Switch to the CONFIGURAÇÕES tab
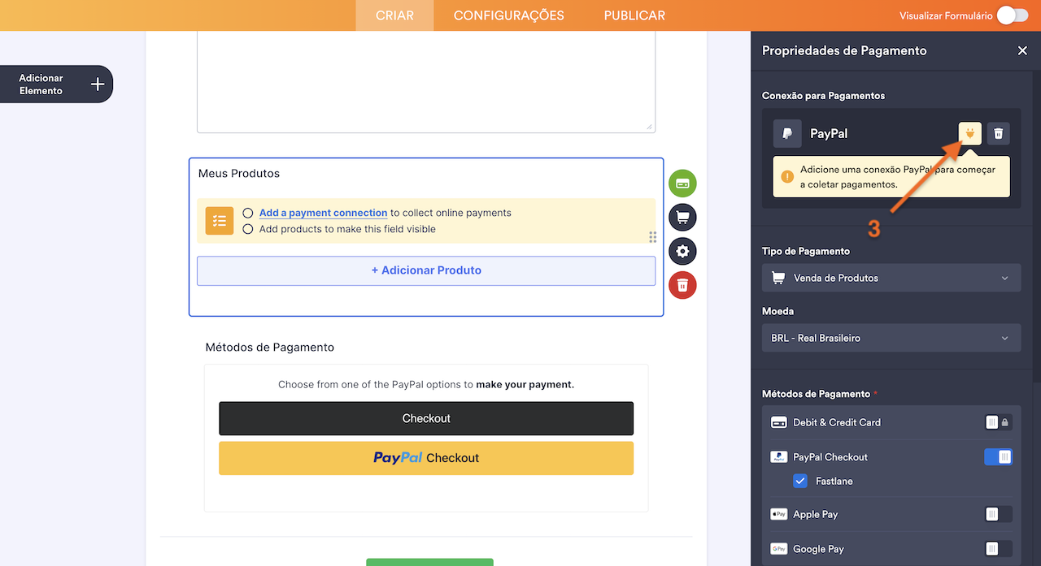1041x566 pixels. click(508, 15)
